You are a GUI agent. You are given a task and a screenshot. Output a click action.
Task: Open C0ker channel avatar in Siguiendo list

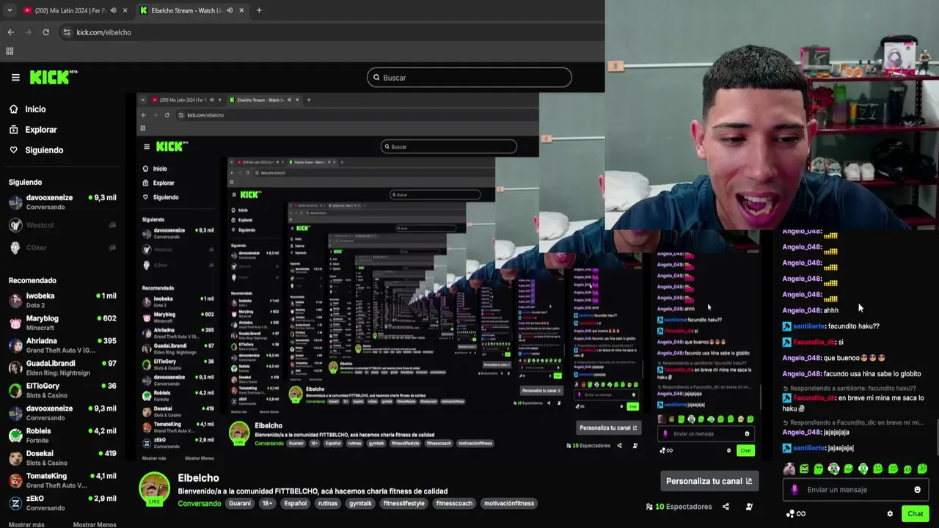pyautogui.click(x=15, y=248)
